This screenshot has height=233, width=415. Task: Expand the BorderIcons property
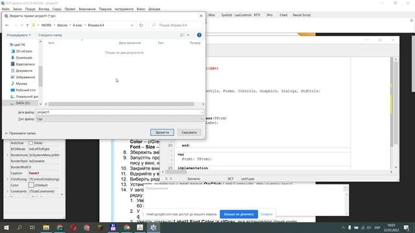[7, 155]
